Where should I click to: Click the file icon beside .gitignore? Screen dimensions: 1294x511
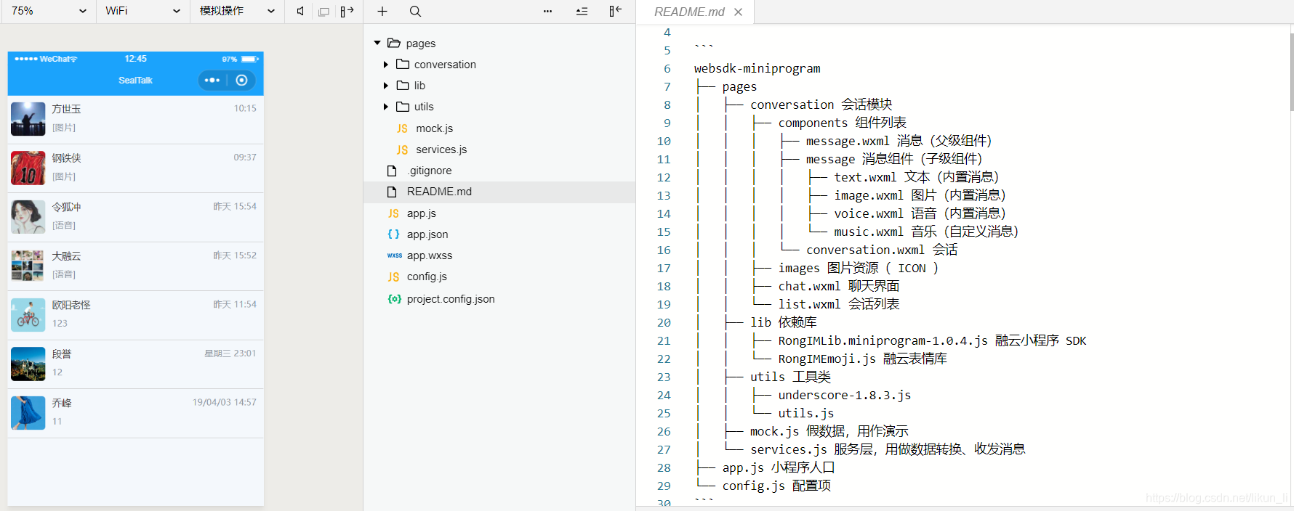coord(392,171)
